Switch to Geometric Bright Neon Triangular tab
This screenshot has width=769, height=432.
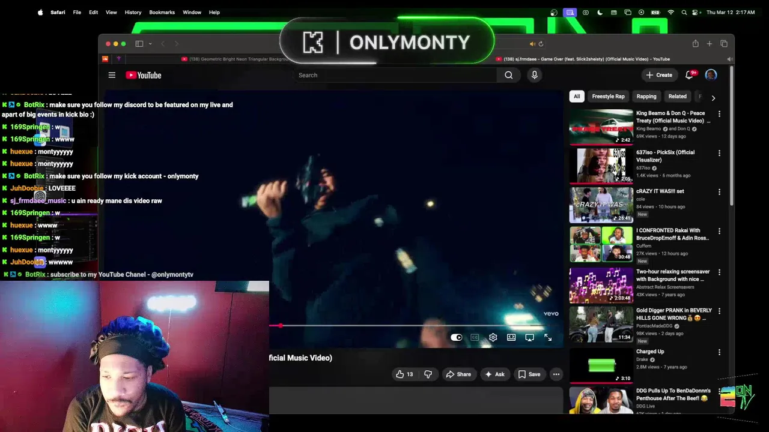(236, 59)
